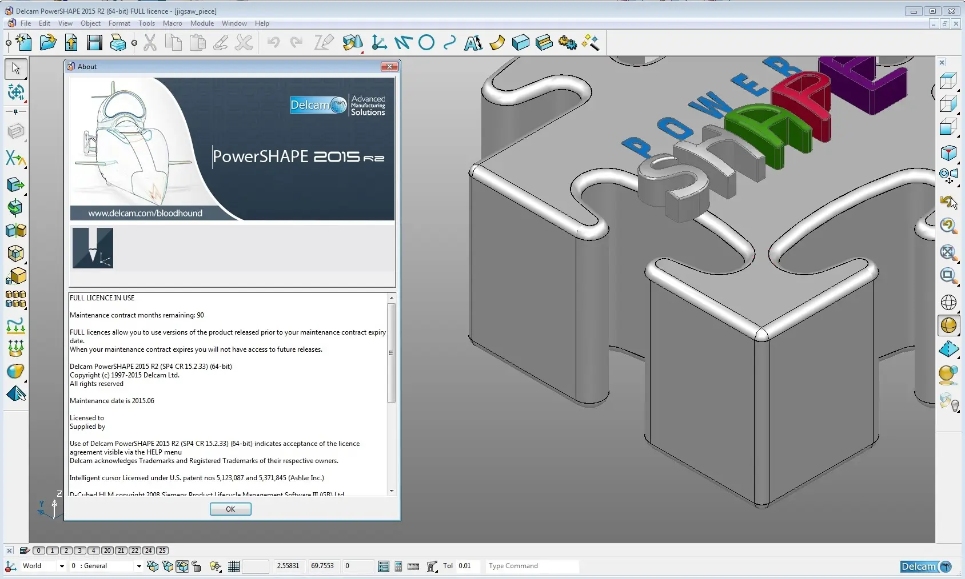Viewport: 965px width, 579px height.
Task: Toggle level 20 button
Action: (107, 550)
